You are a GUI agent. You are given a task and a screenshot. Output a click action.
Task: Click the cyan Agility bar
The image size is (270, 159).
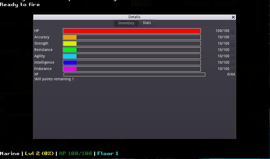click(132, 56)
